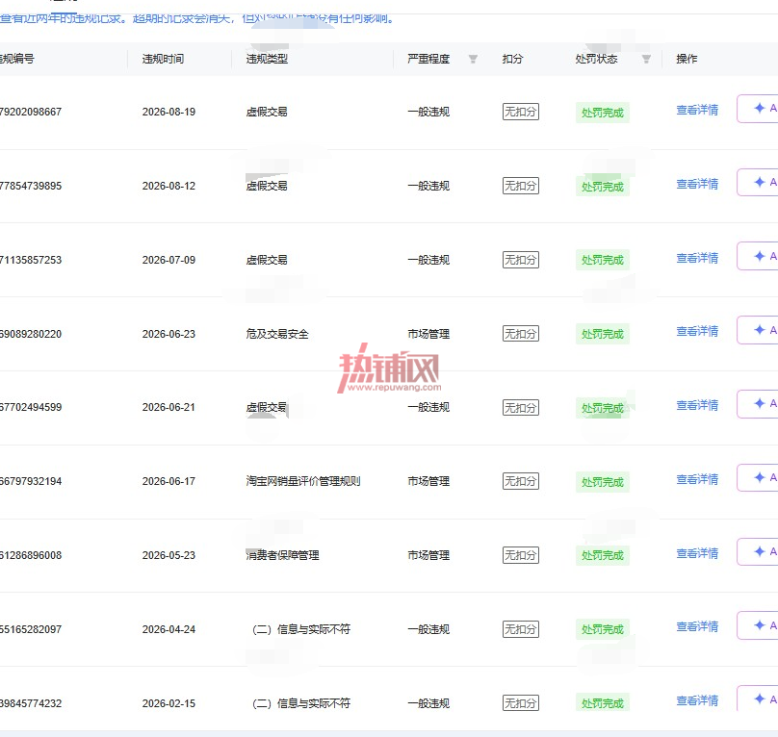Click the AI sparkle button for 2026-08-19 row
The height and width of the screenshot is (737, 778).
pyautogui.click(x=758, y=108)
